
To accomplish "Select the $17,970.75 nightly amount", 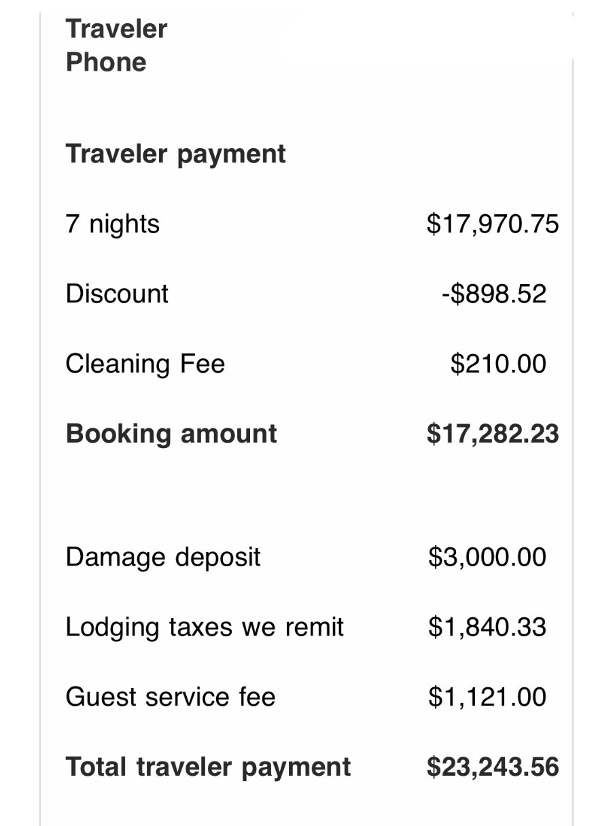I will click(x=493, y=224).
